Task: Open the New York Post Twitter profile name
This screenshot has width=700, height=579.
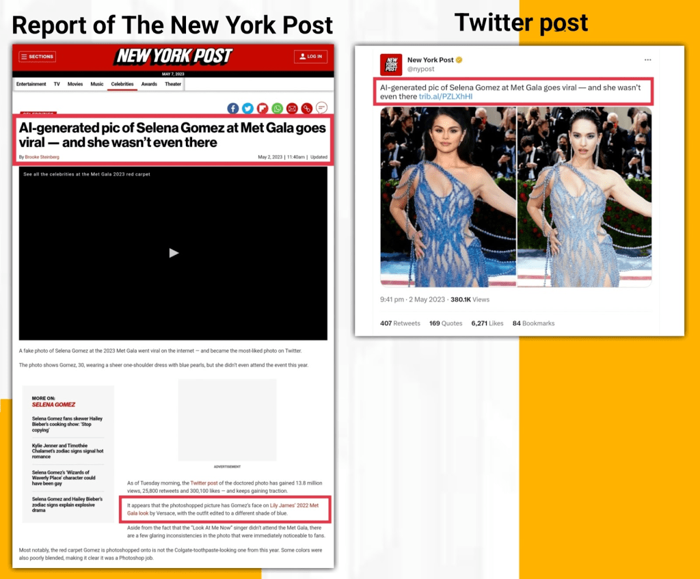Action: [431, 60]
